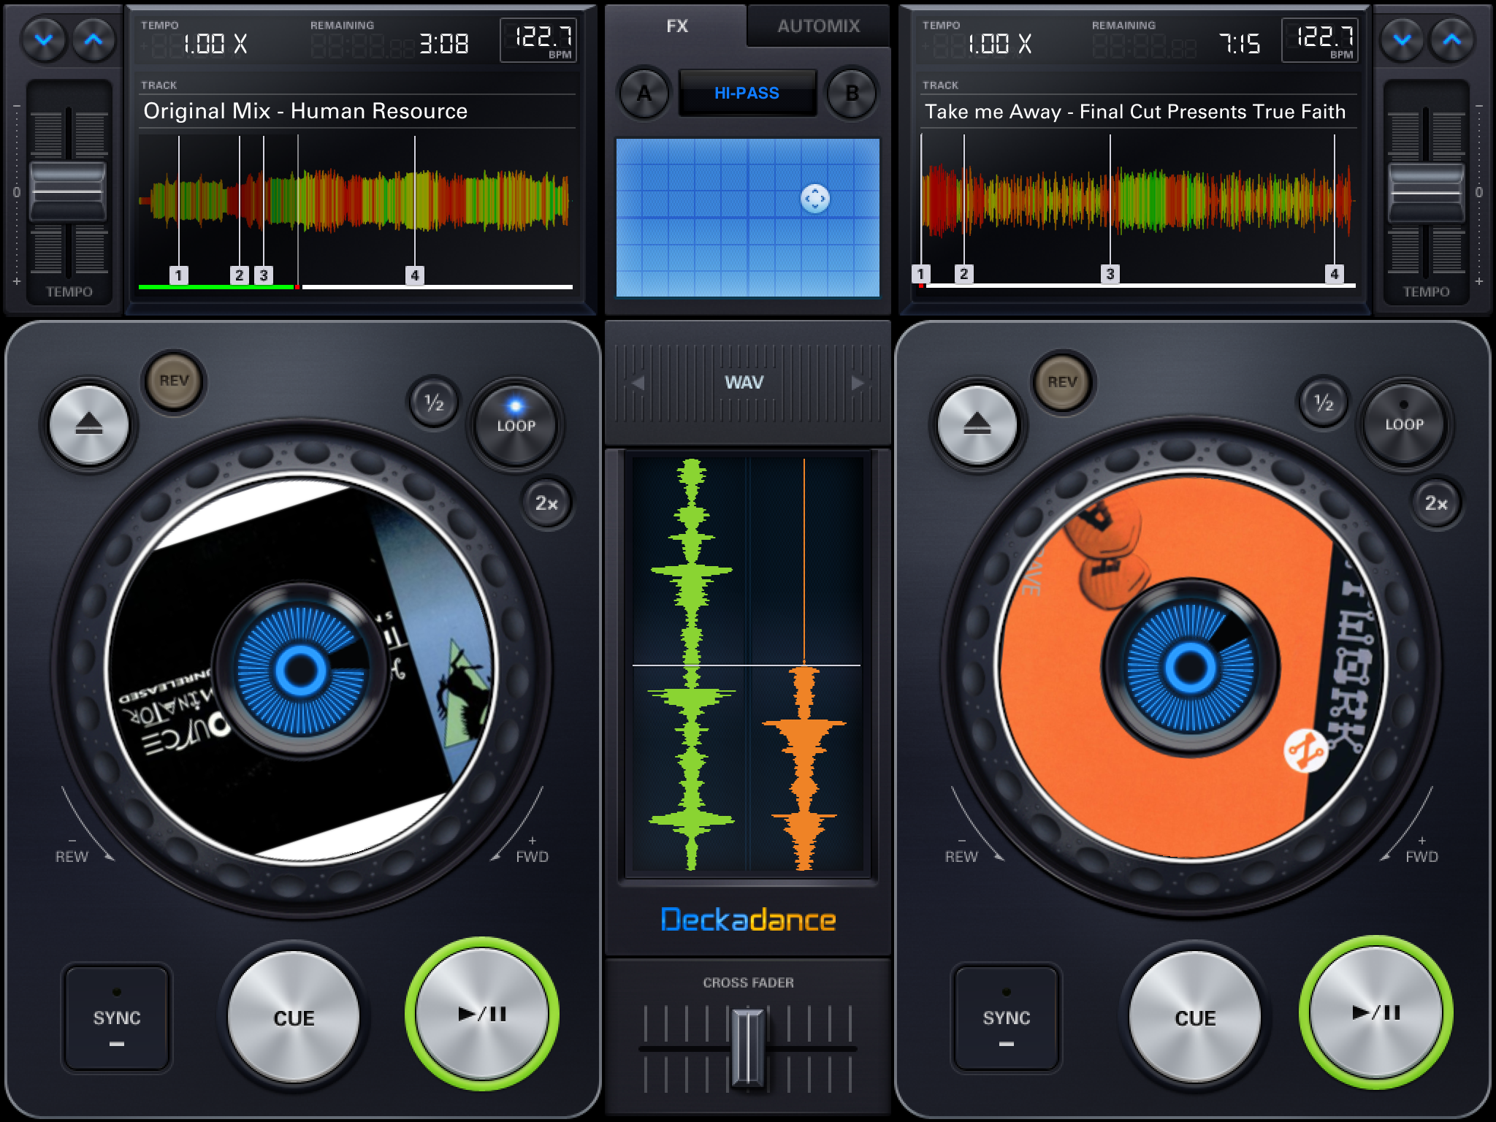This screenshot has height=1122, width=1496.
Task: Disable the active LOOP on left deck
Action: coord(516,424)
